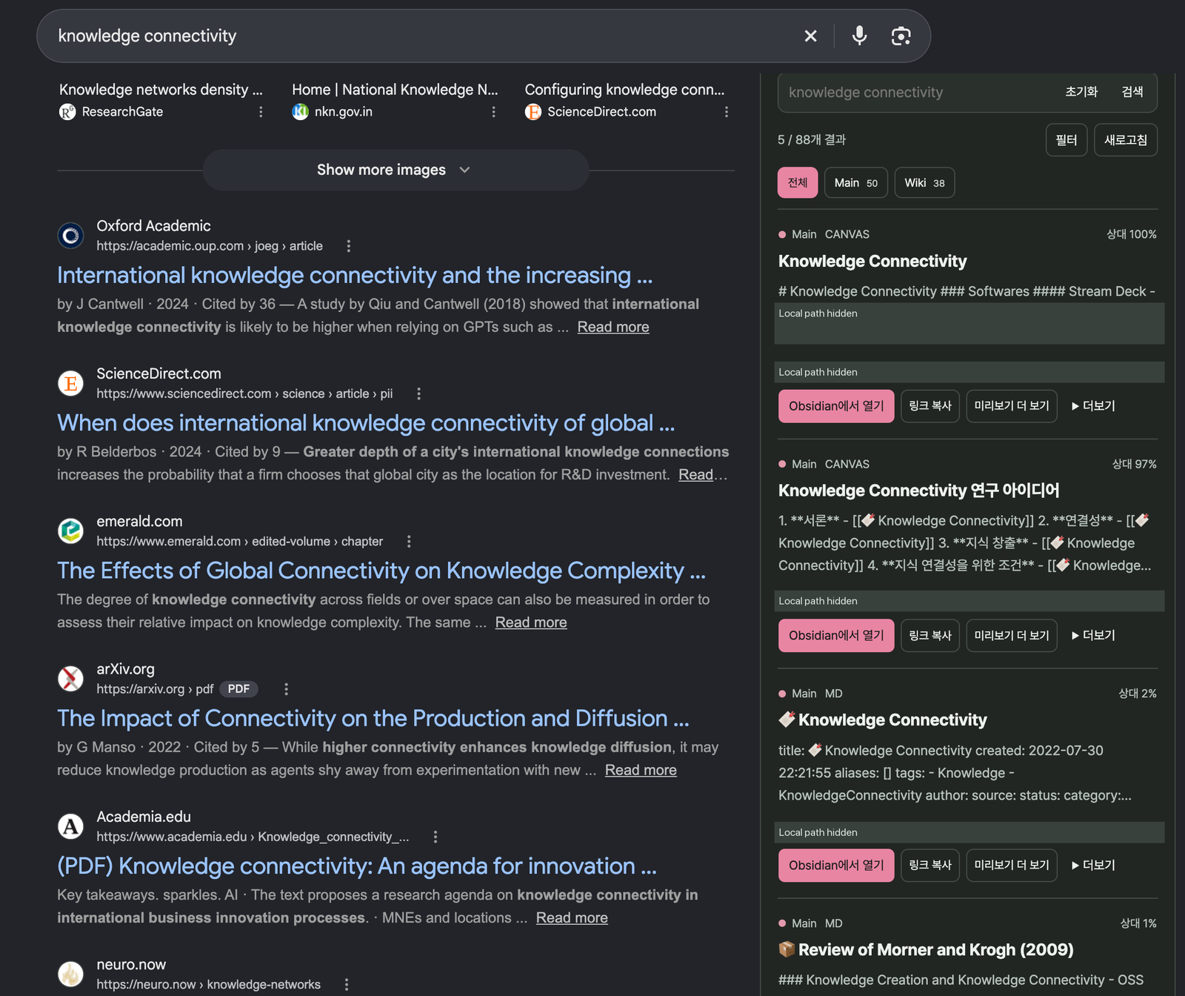Open the three-dot menu beside nkn.gov.in
The width and height of the screenshot is (1185, 996).
(494, 112)
